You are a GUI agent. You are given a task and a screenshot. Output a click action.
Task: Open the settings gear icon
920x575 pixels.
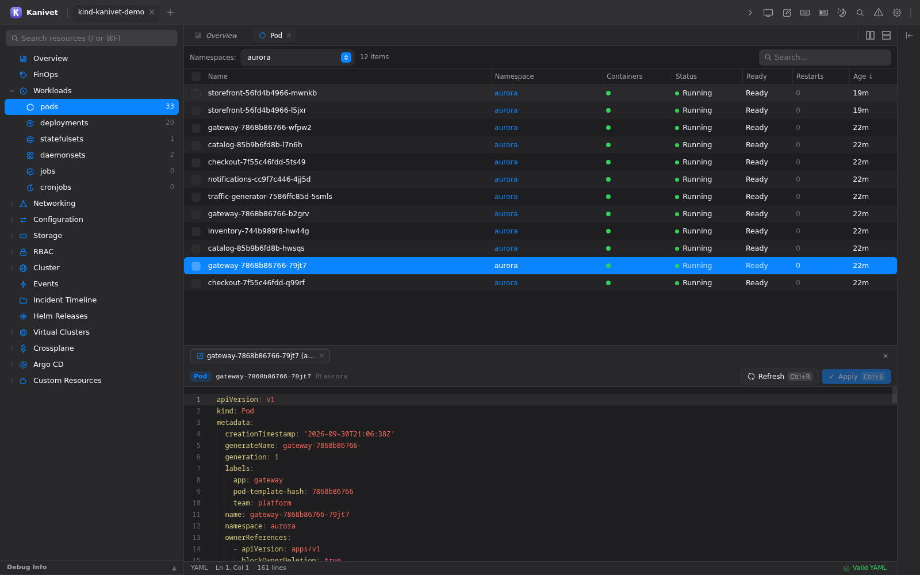(897, 13)
